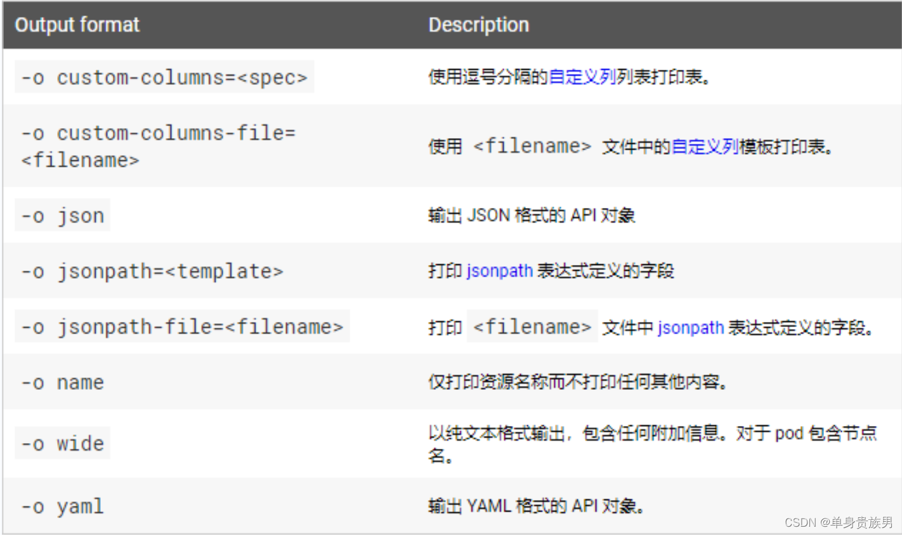Open the 自定义列 link in custom-columns row
The width and height of the screenshot is (902, 535).
click(x=582, y=77)
